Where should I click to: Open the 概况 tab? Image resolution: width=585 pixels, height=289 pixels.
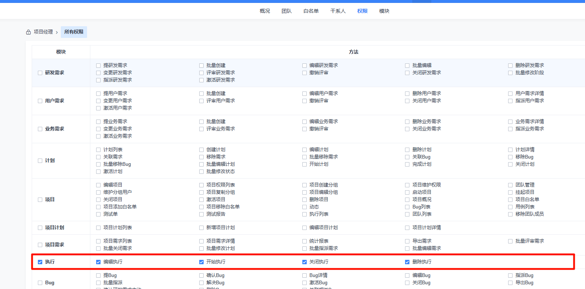[264, 11]
